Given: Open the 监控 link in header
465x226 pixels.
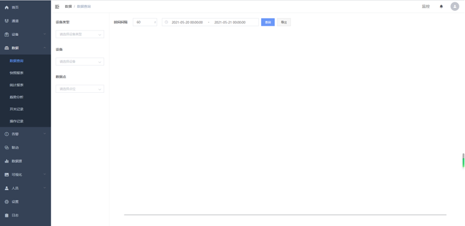Looking at the screenshot, I should pyautogui.click(x=426, y=7).
